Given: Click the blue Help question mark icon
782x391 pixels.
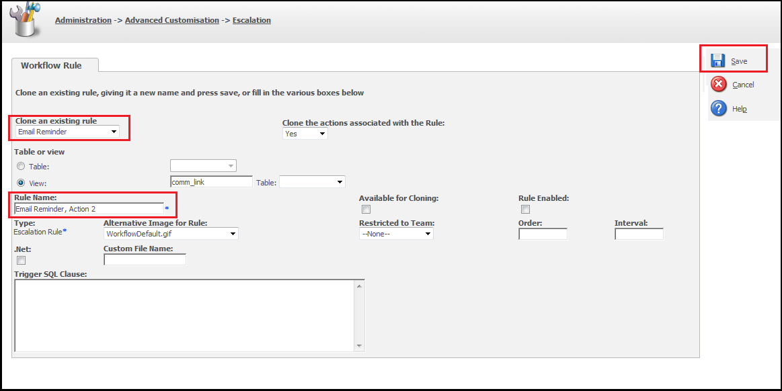Looking at the screenshot, I should pos(718,108).
